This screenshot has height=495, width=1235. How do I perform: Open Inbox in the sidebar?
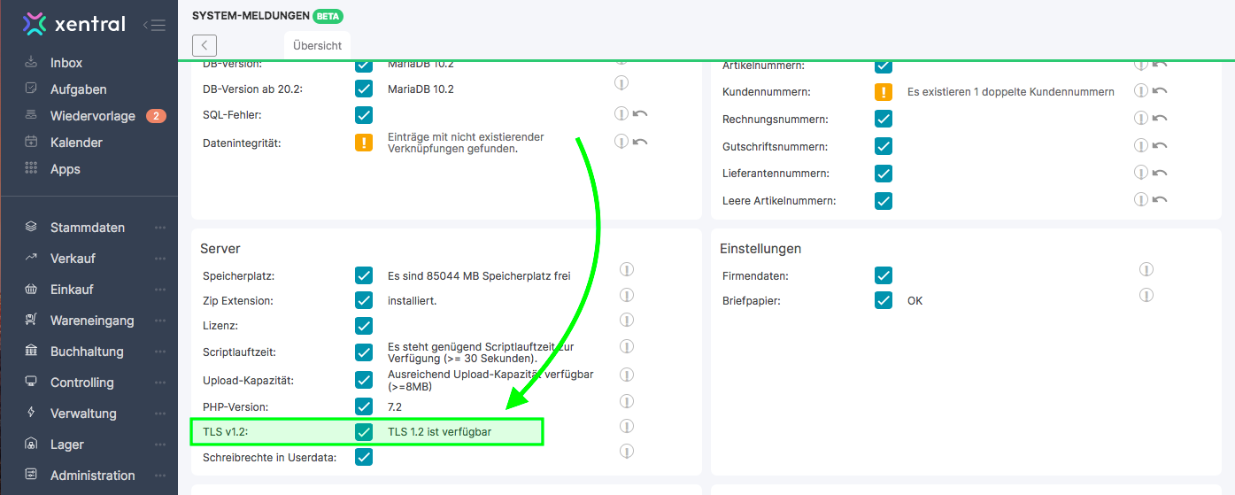[66, 63]
